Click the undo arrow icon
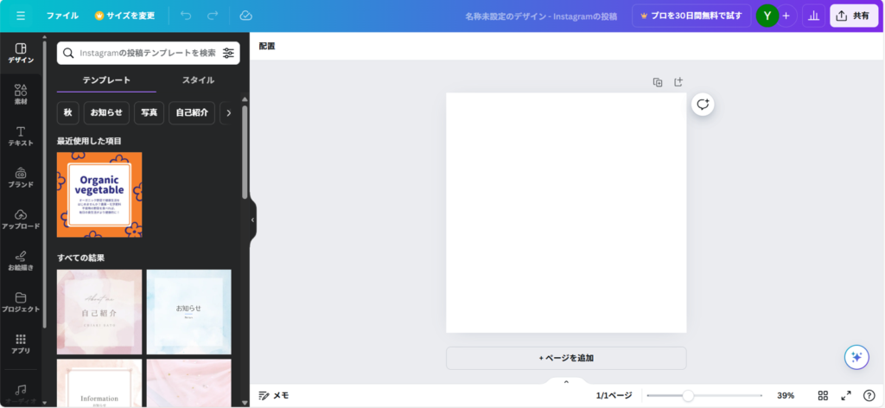 [x=186, y=16]
